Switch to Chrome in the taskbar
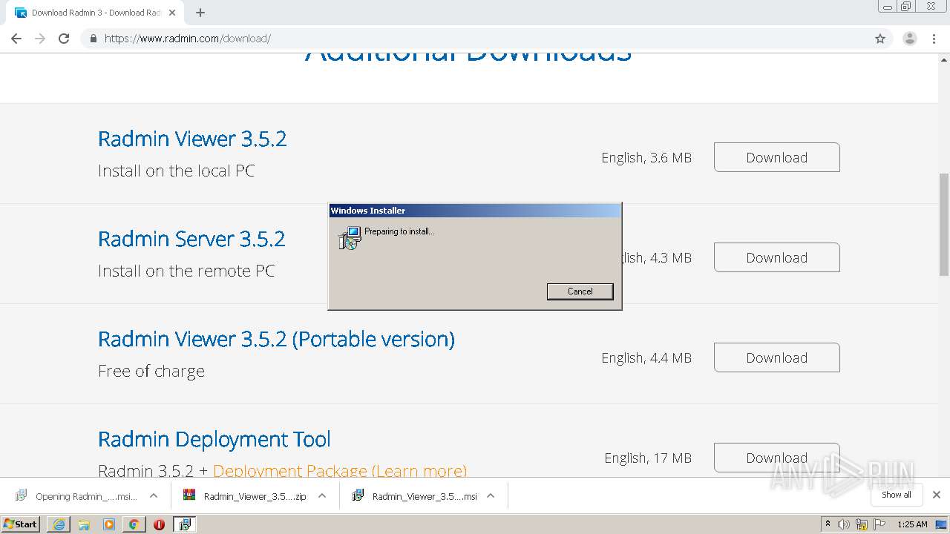 click(x=134, y=524)
